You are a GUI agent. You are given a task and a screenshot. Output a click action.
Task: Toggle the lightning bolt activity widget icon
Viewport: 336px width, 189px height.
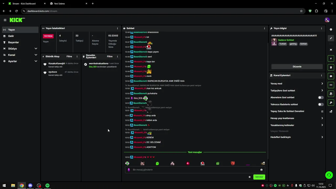point(331,59)
